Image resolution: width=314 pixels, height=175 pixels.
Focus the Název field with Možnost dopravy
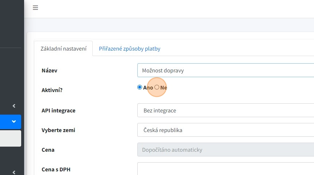(225, 71)
